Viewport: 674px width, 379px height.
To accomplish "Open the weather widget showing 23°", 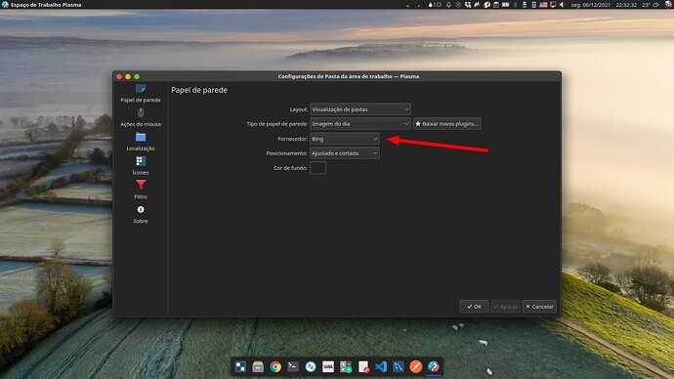I will click(651, 5).
